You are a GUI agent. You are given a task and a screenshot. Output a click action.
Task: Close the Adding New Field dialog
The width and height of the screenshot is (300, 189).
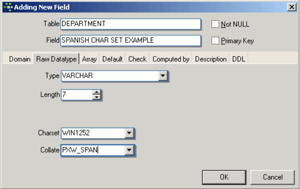(292, 7)
